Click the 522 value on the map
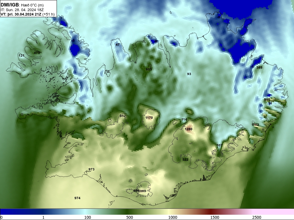Screen dimensions: 294x220 pos(185,160)
